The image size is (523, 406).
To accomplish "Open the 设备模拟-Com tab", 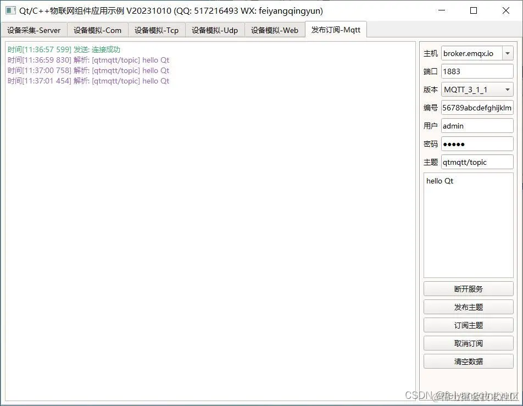I will pyautogui.click(x=98, y=30).
